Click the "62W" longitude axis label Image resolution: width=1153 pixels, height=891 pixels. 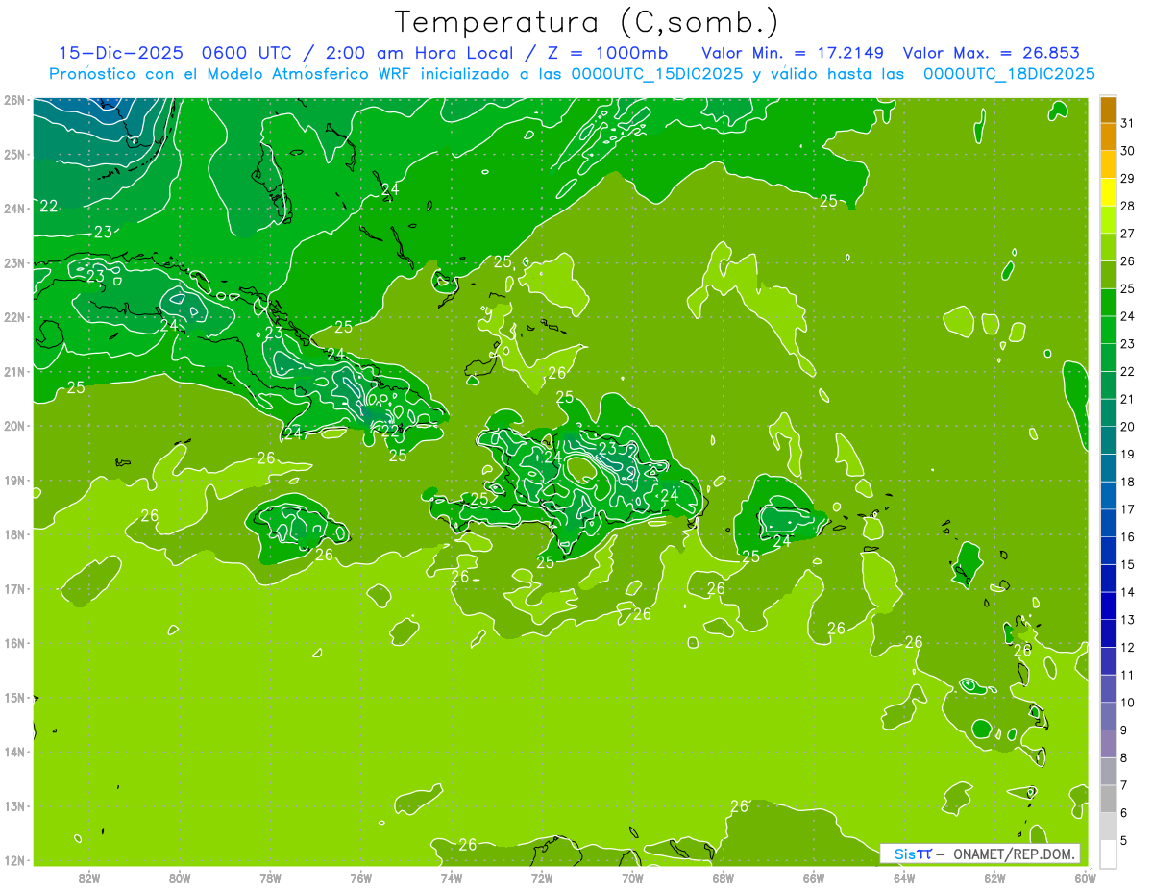(x=994, y=878)
